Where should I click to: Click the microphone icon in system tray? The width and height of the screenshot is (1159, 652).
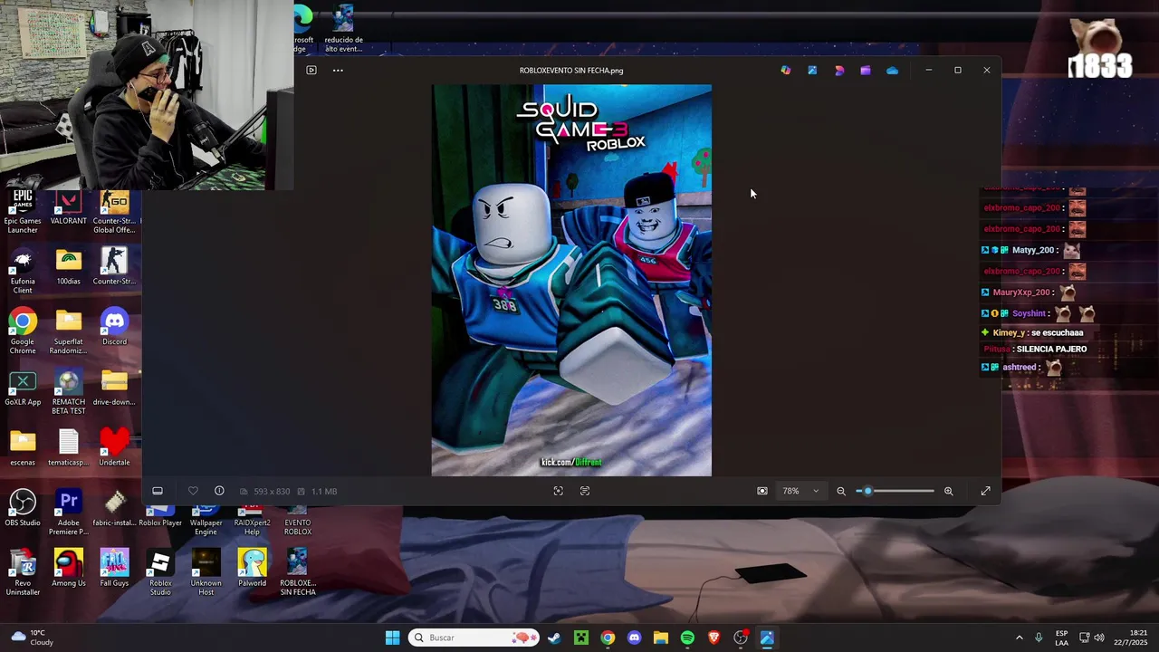tap(1039, 638)
